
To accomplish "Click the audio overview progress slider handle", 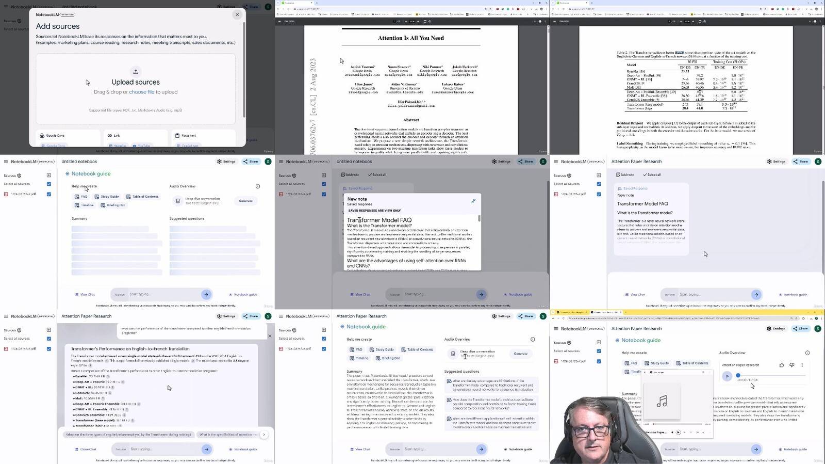I will [x=738, y=375].
